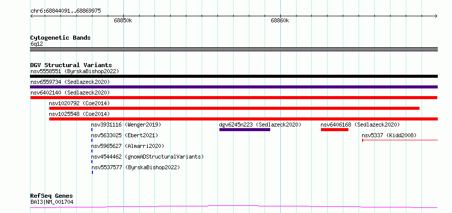Click the nsv5633025 (Ebert2021) label
Screen dimensions: 452x213
tap(124, 135)
